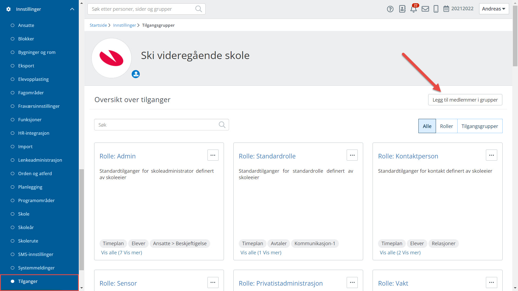Open Lenkeadministrasjon in the sidebar
Screen dimensions: 518x291
tap(40, 160)
